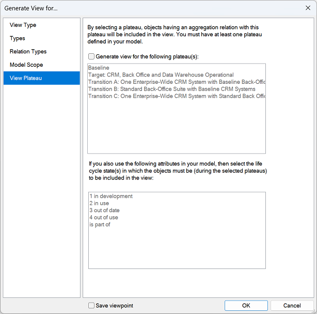Pick '4 out of use' state
This screenshot has width=317, height=314.
(x=104, y=217)
